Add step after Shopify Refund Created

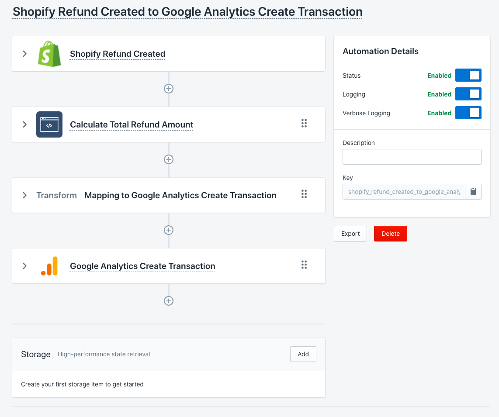point(169,89)
